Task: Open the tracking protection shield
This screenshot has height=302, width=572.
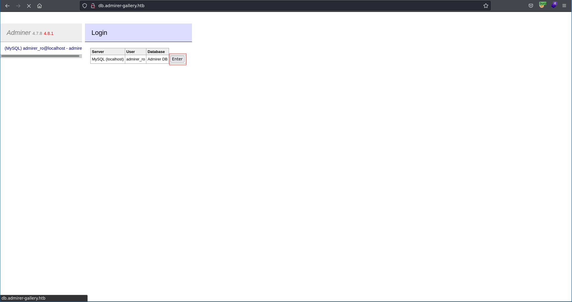Action: (x=85, y=6)
